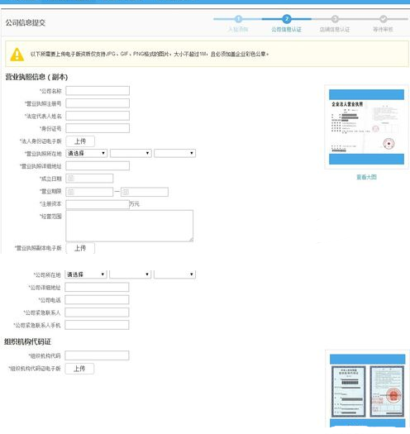Click the 营业执照详细地址 input field
Viewport: 410px width, 434px height.
98,166
